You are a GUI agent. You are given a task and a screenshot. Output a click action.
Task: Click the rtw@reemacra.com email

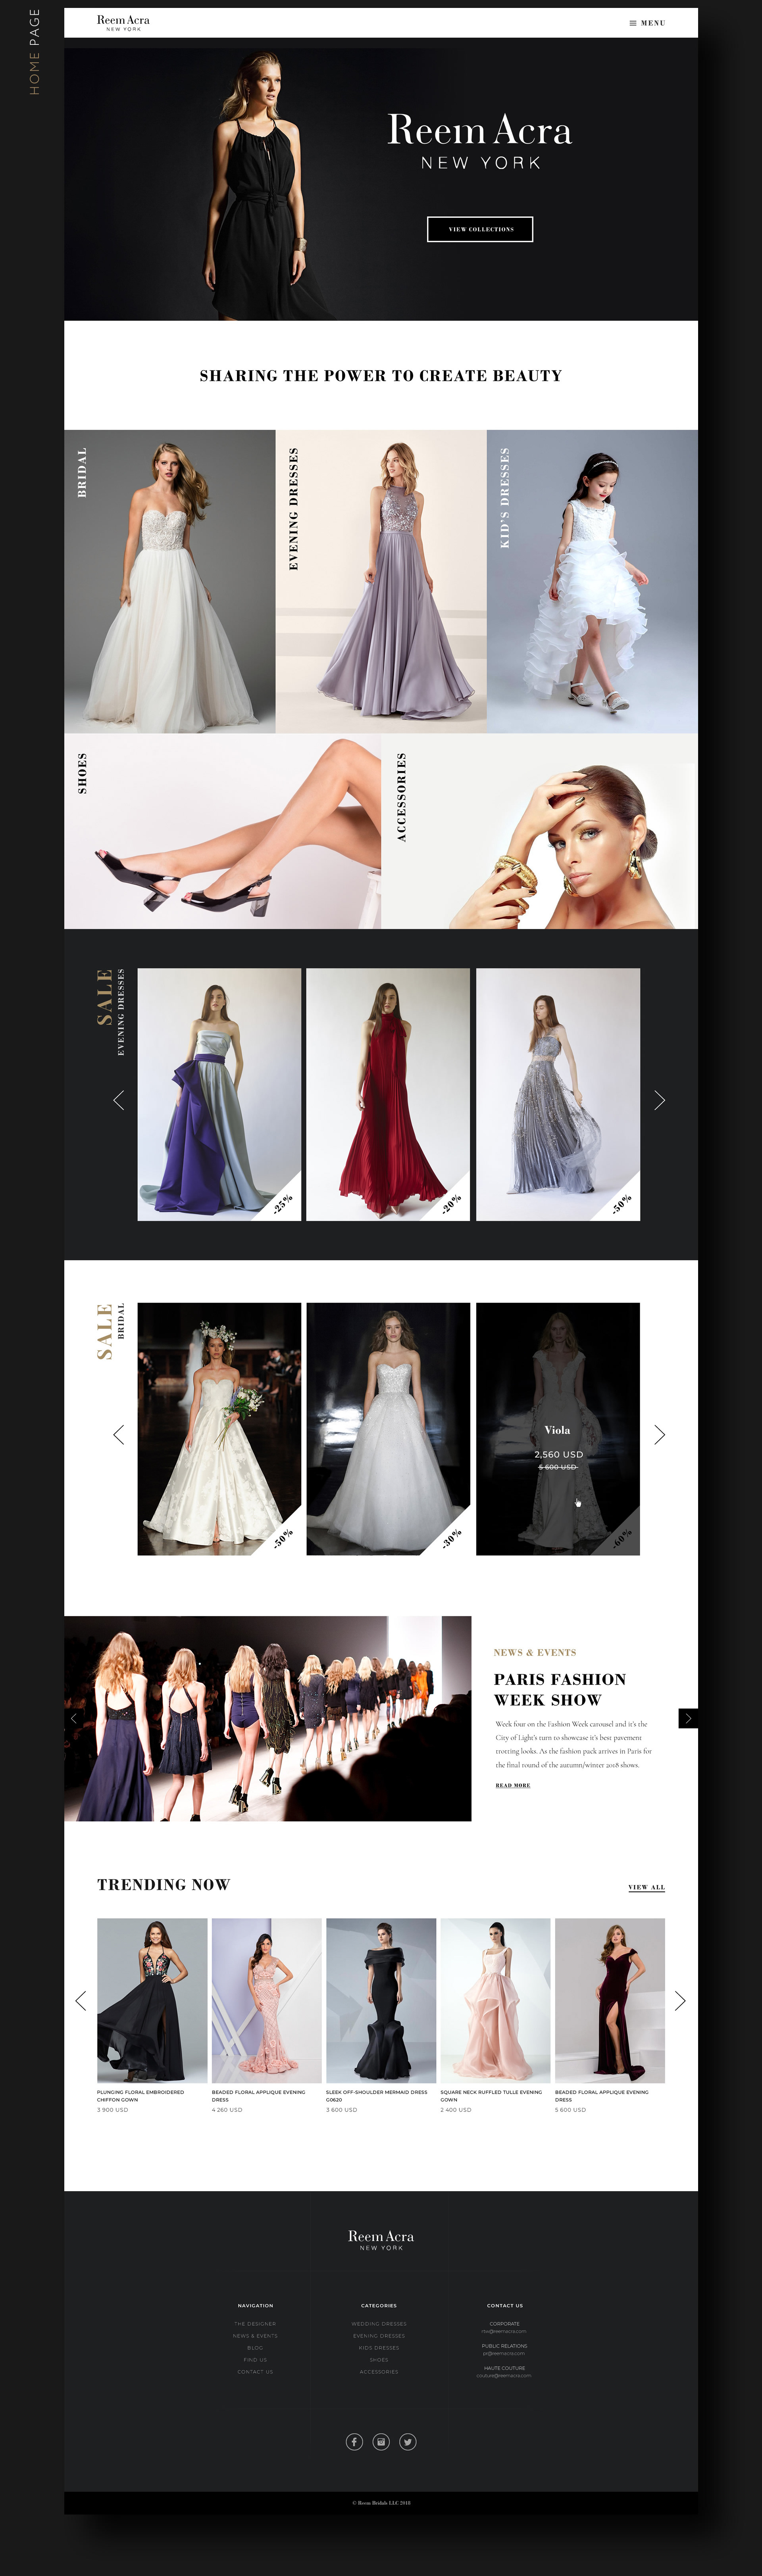(504, 2331)
